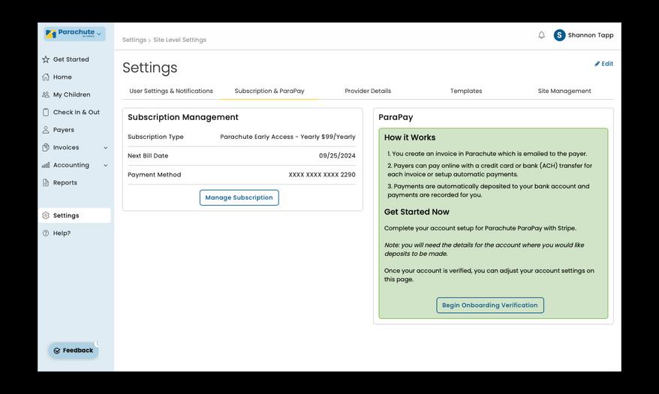Viewport: 659px width, 394px height.
Task: Expand the Accounting submenu chevron
Action: (x=106, y=165)
